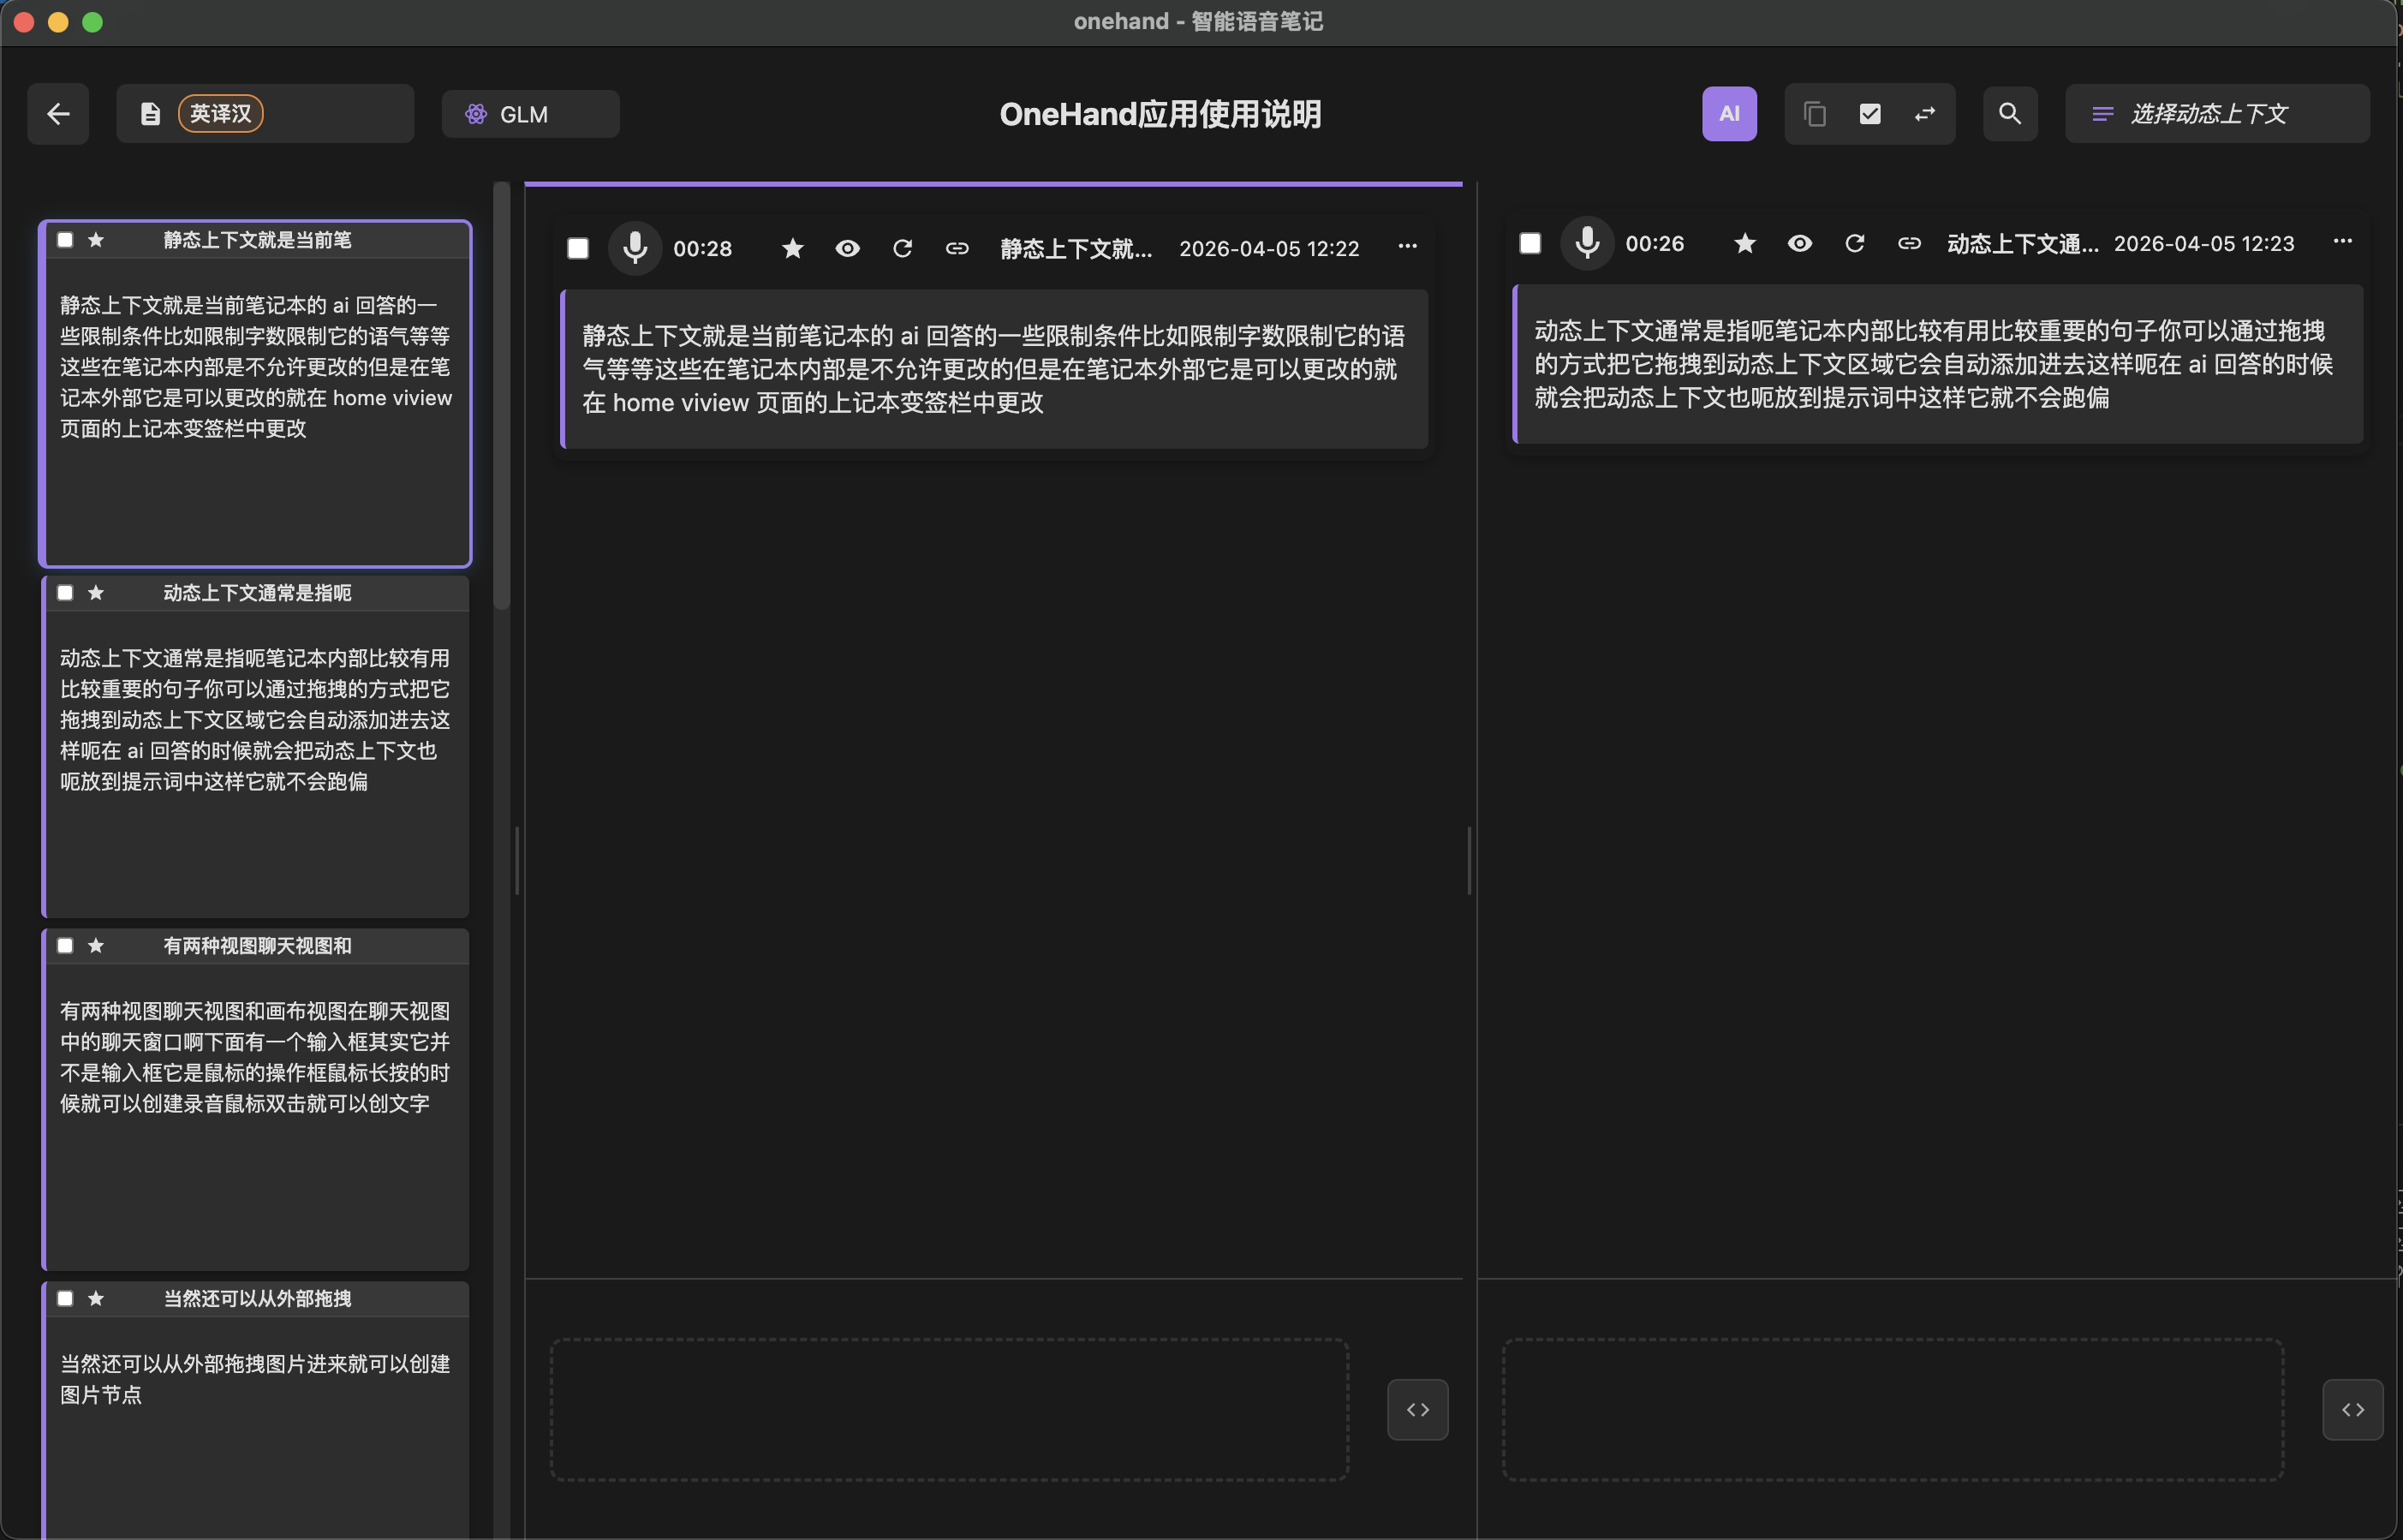2403x1540 pixels.
Task: Select the 动态上下文通常是指呃 sidebar card body
Action: pos(257,763)
